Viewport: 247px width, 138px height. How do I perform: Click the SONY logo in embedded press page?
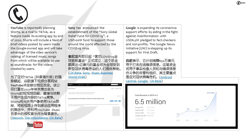pos(70,85)
